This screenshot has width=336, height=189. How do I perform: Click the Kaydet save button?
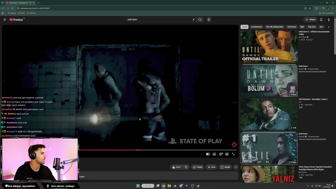coord(225,167)
